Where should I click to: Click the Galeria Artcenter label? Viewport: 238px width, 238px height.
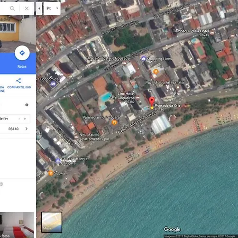coord(75,161)
